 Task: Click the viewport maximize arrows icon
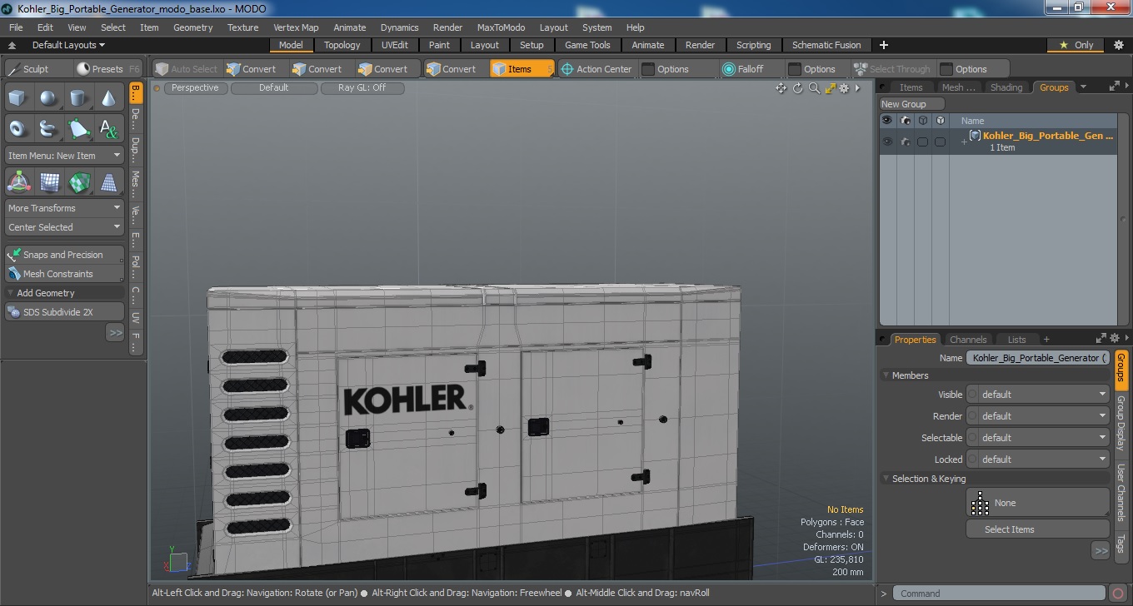[x=830, y=88]
